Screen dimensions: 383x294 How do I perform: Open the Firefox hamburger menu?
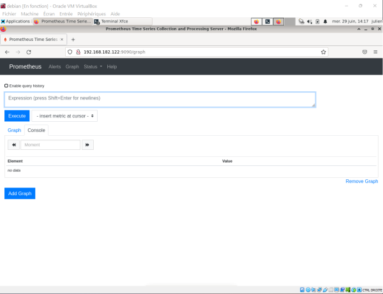click(x=375, y=52)
